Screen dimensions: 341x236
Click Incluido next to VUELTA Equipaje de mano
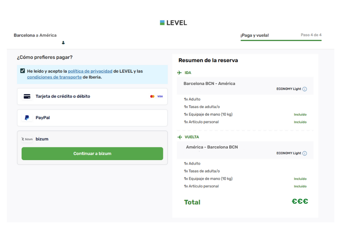tap(300, 179)
